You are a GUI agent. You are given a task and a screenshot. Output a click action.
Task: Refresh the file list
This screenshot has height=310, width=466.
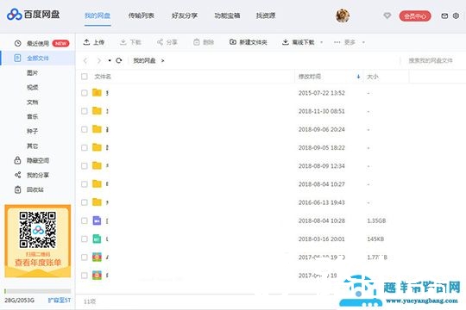119,60
